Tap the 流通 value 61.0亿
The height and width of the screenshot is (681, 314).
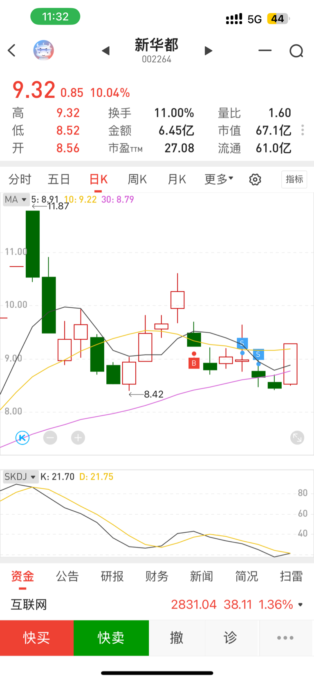point(274,148)
